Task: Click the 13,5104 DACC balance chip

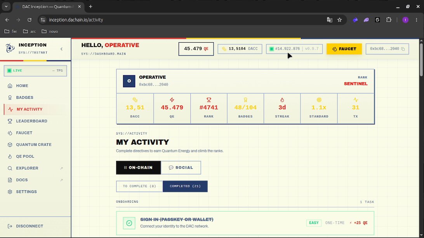Action: click(240, 49)
